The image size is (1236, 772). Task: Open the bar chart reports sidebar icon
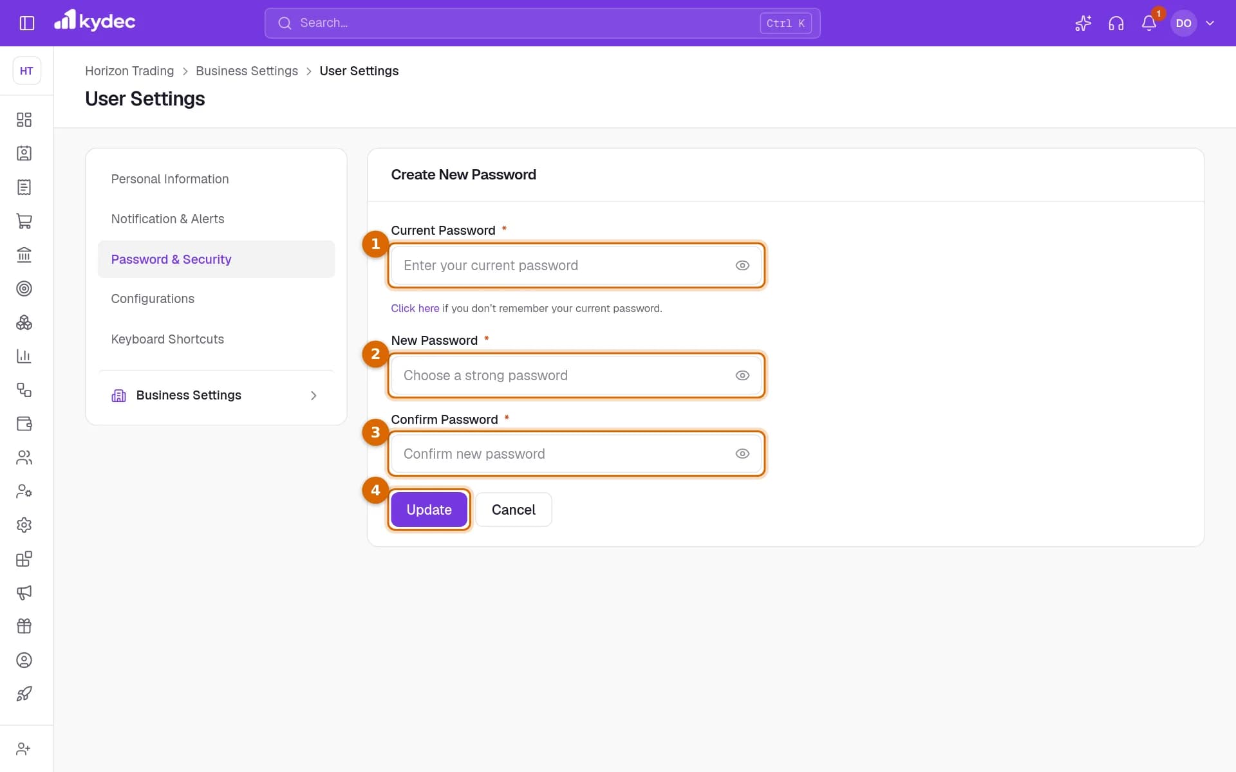tap(24, 356)
